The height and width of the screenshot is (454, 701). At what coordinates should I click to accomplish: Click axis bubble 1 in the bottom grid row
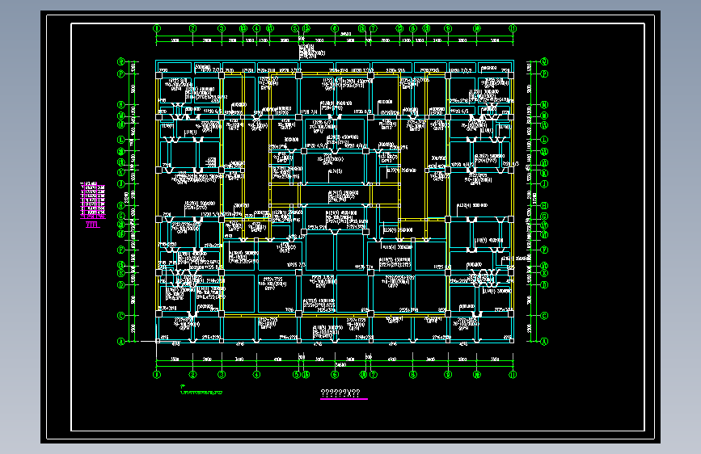pos(157,375)
